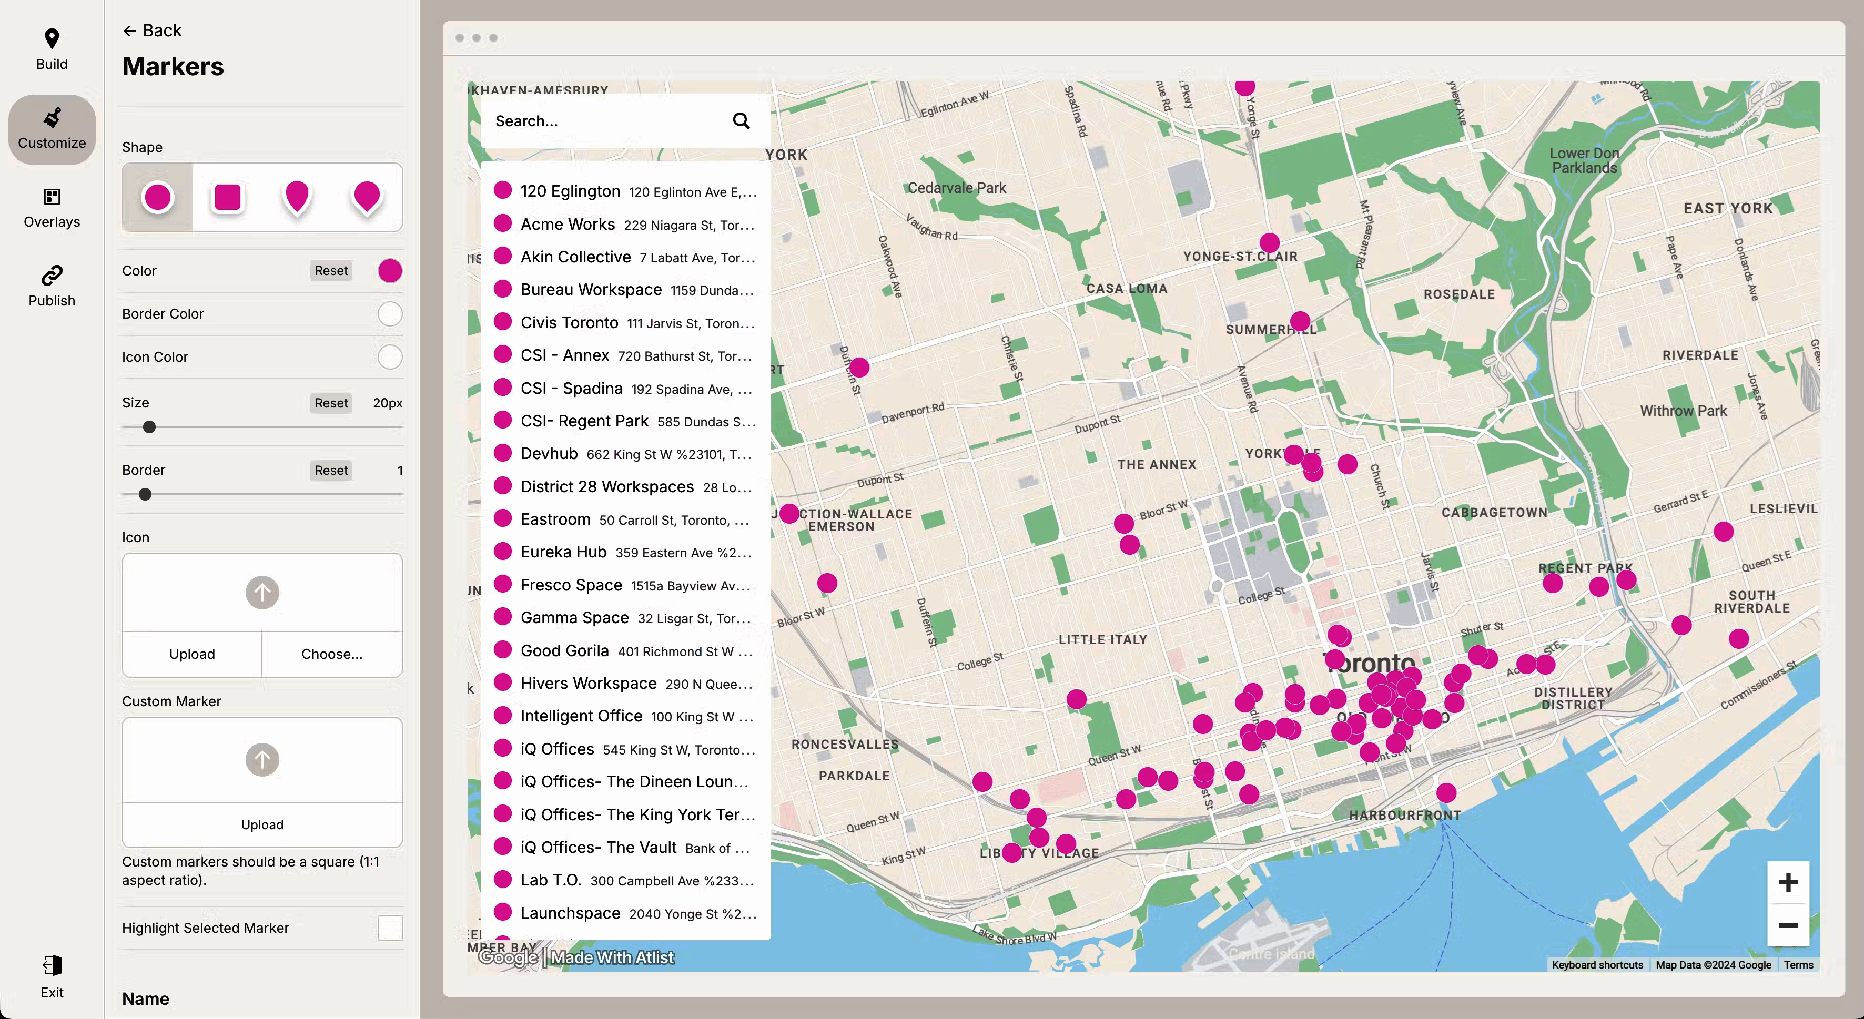Click the marker on Dufferin St near Davenport

point(859,368)
